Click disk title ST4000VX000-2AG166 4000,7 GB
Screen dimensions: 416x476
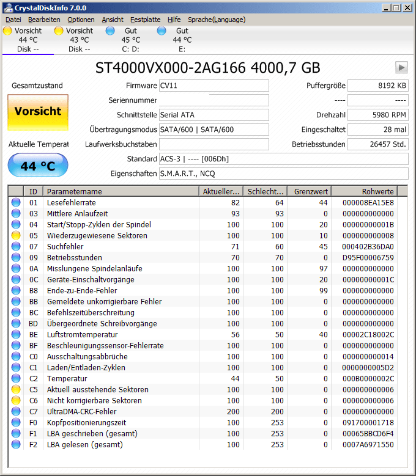[207, 68]
